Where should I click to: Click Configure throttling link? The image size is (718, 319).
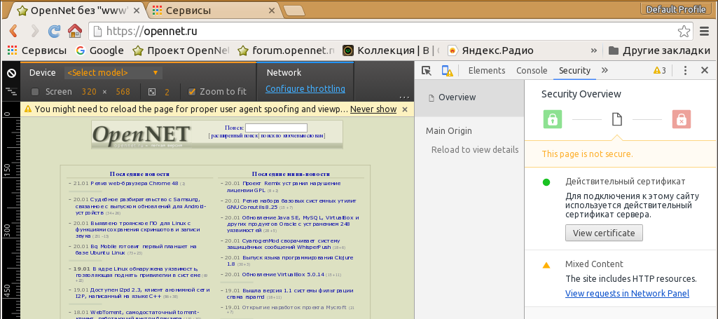pos(305,89)
